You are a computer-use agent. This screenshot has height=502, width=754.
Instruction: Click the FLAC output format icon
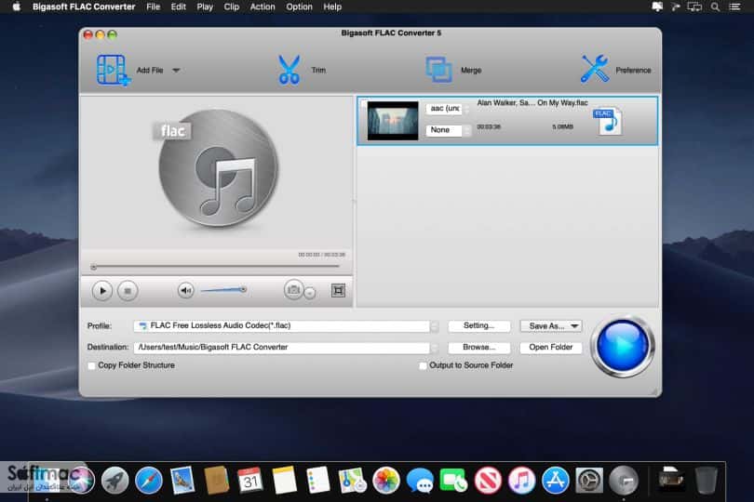pos(608,122)
